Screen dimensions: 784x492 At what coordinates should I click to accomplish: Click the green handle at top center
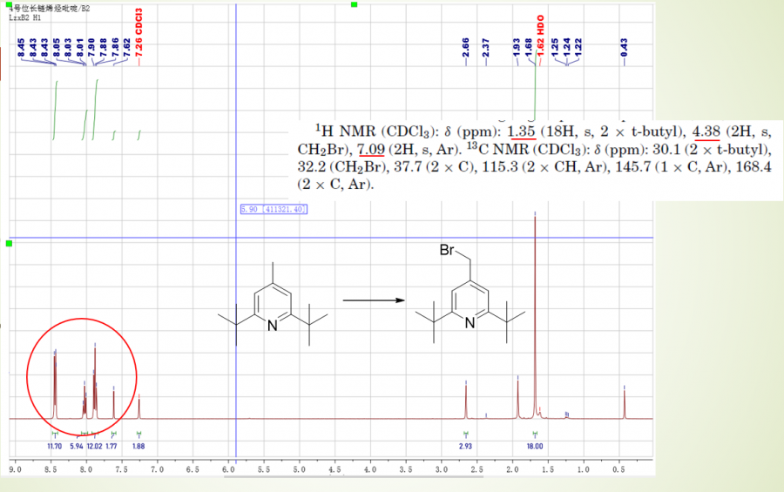tap(354, 5)
